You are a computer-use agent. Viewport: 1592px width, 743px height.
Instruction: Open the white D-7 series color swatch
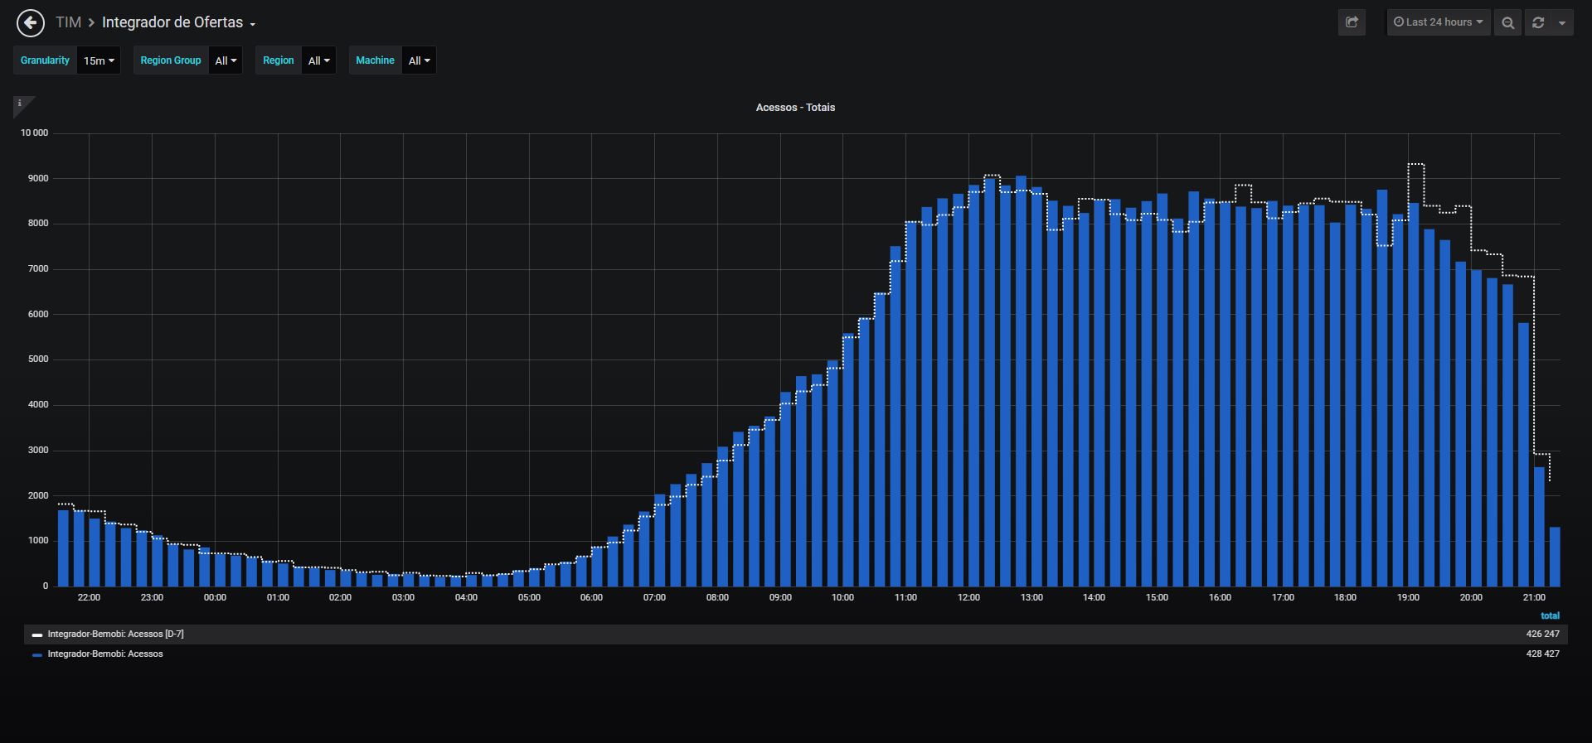click(x=36, y=635)
